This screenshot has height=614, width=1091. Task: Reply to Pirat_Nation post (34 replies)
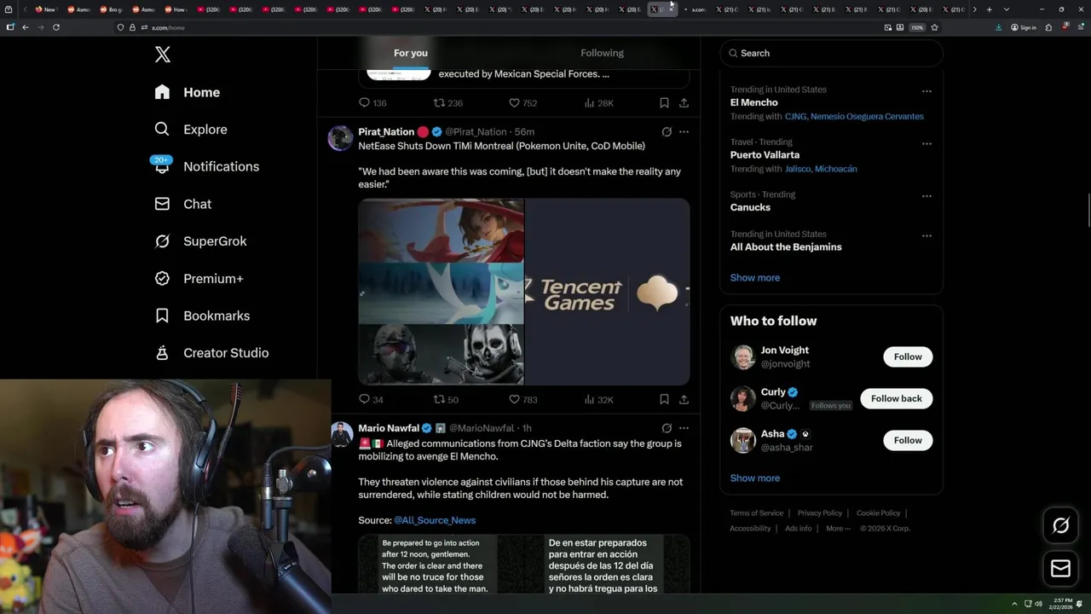pyautogui.click(x=371, y=399)
